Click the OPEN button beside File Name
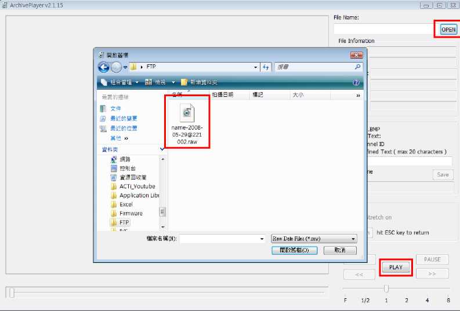460x311 pixels. pos(448,30)
